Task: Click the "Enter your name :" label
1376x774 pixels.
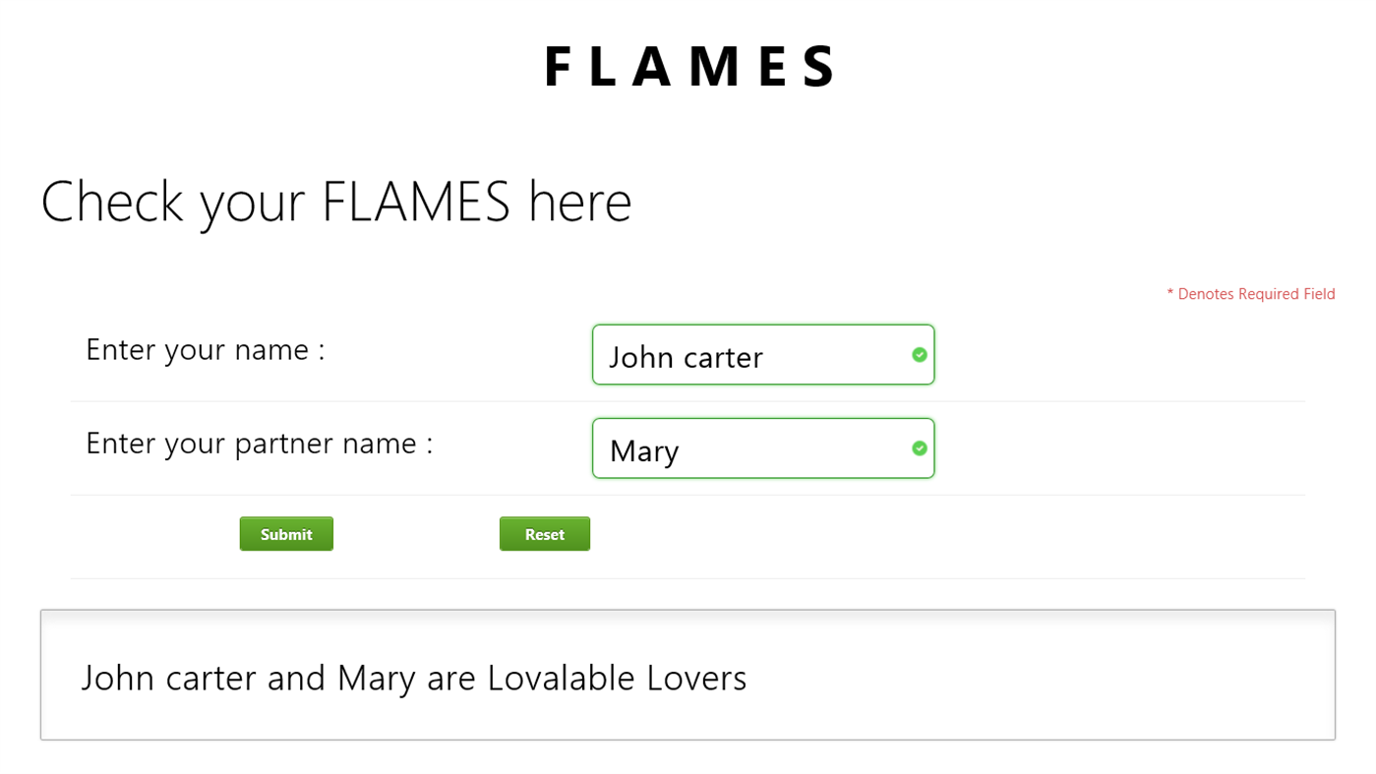Action: click(x=205, y=349)
